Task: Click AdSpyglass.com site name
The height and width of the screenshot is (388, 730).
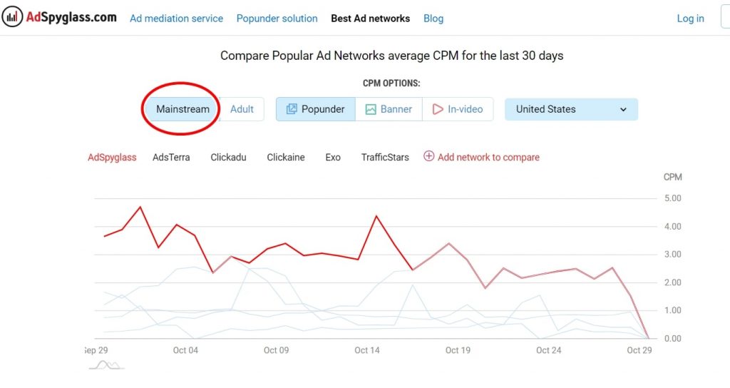Action: [x=71, y=17]
